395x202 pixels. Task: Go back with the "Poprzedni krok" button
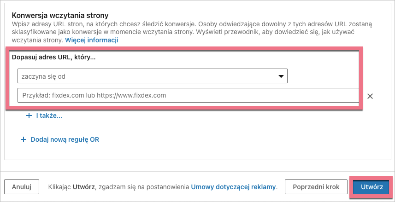click(316, 187)
